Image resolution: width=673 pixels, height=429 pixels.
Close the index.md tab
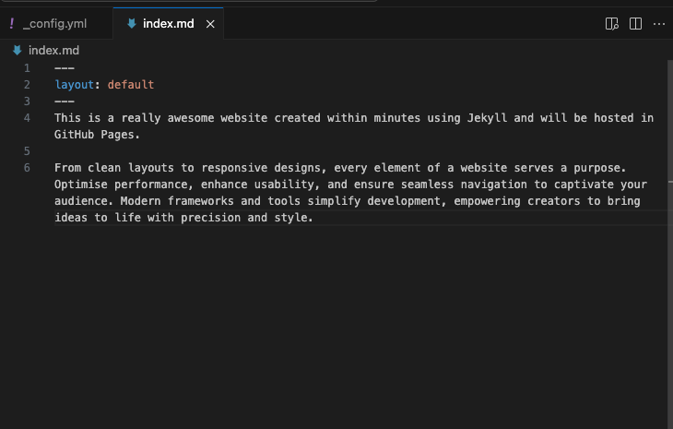[210, 24]
